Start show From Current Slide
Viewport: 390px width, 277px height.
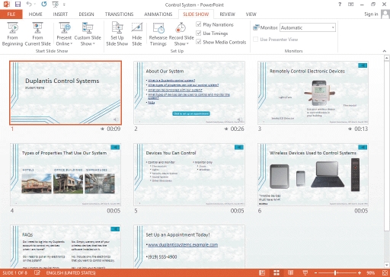coord(37,34)
